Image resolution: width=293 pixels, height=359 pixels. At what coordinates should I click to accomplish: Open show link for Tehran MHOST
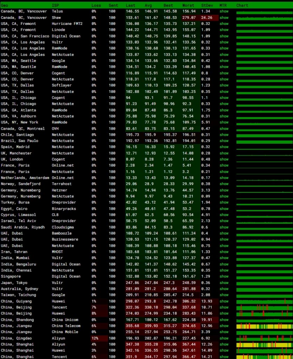click(x=224, y=252)
